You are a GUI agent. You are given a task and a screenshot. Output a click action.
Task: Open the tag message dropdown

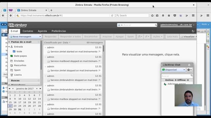pos(147,36)
